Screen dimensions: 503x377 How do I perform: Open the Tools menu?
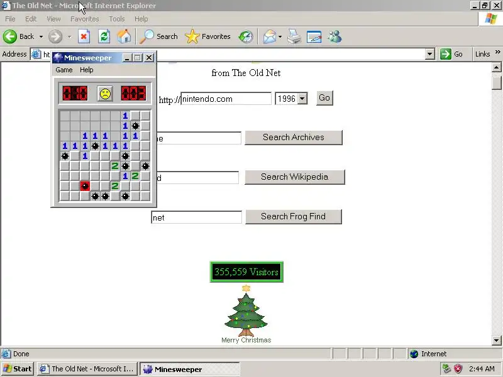click(117, 19)
